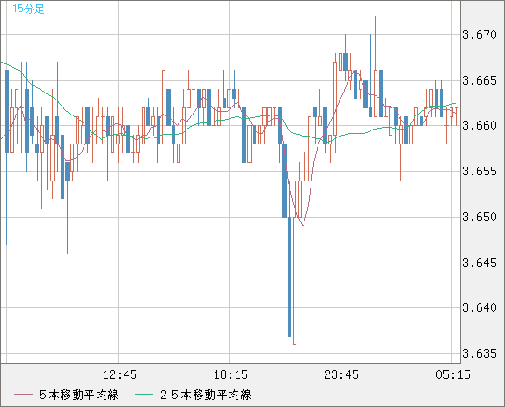Click the 3.640 price axis label
This screenshot has height=407, width=505.
click(x=479, y=308)
